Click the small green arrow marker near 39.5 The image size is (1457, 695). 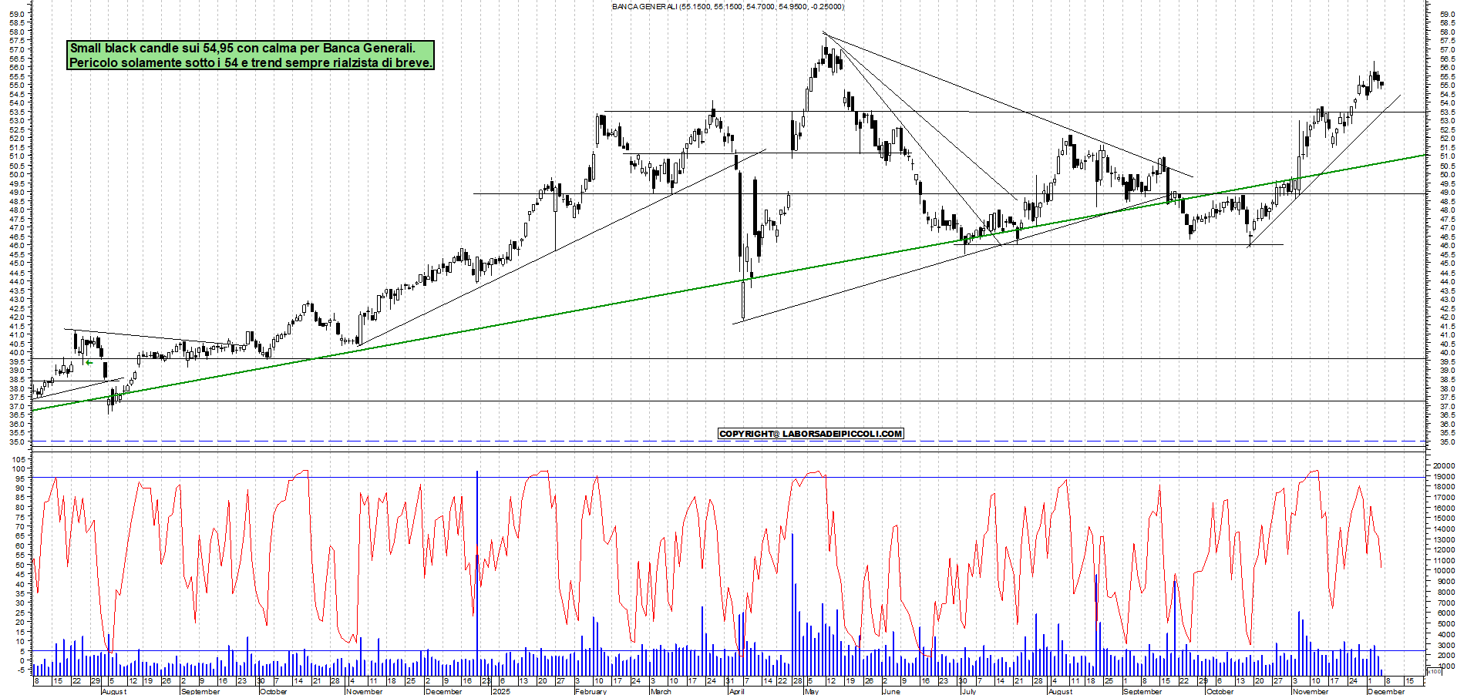(89, 363)
